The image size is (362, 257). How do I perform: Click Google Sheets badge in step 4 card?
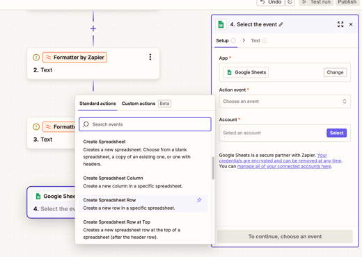(x=54, y=197)
